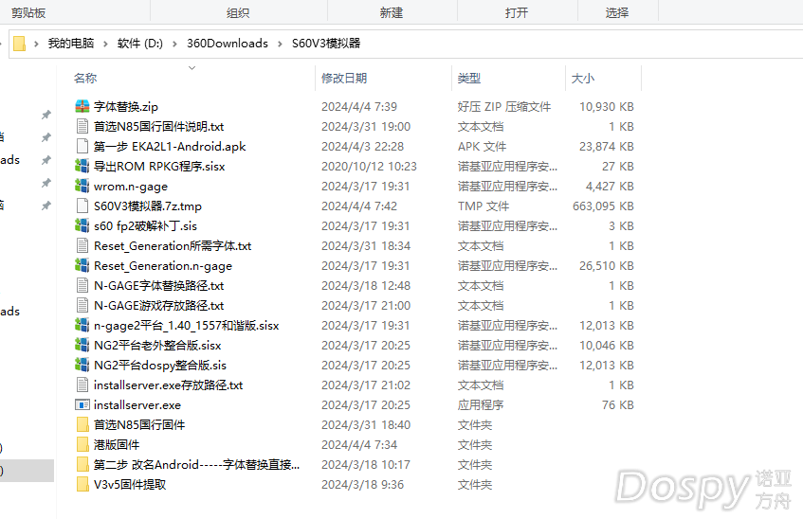Click the installserver.exe application icon

[82, 404]
